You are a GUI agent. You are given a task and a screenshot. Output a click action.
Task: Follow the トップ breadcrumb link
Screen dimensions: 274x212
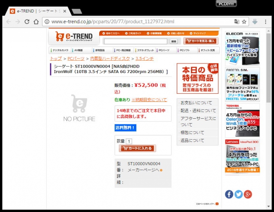coord(56,58)
